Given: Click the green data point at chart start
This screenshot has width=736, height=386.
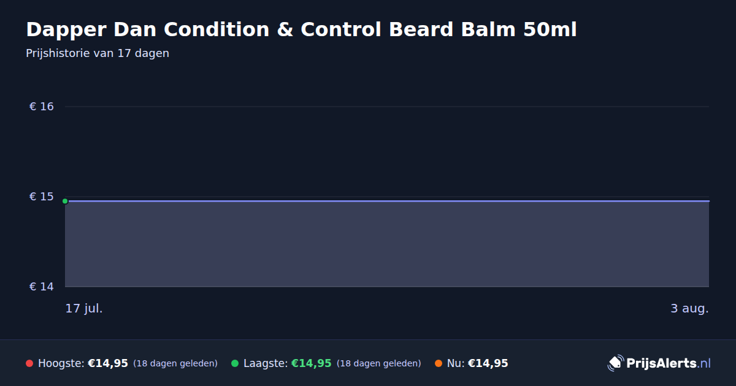Looking at the screenshot, I should [65, 201].
